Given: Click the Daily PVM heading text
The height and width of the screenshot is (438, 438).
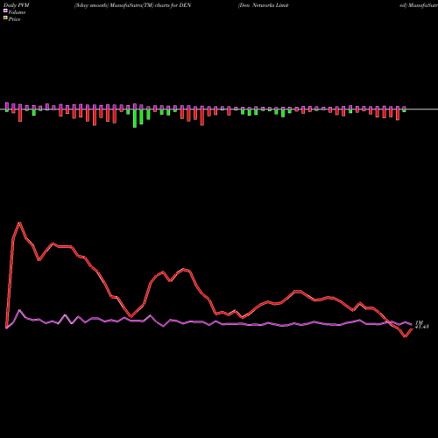Looking at the screenshot, I should (x=17, y=5).
